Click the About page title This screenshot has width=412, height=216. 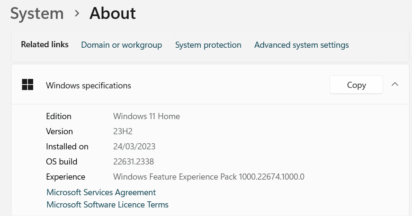click(113, 13)
